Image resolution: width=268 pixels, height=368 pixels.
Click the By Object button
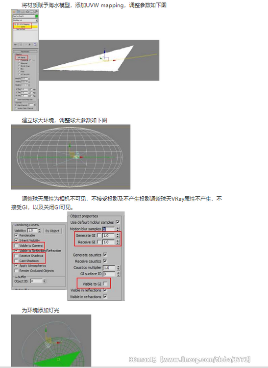click(x=52, y=231)
